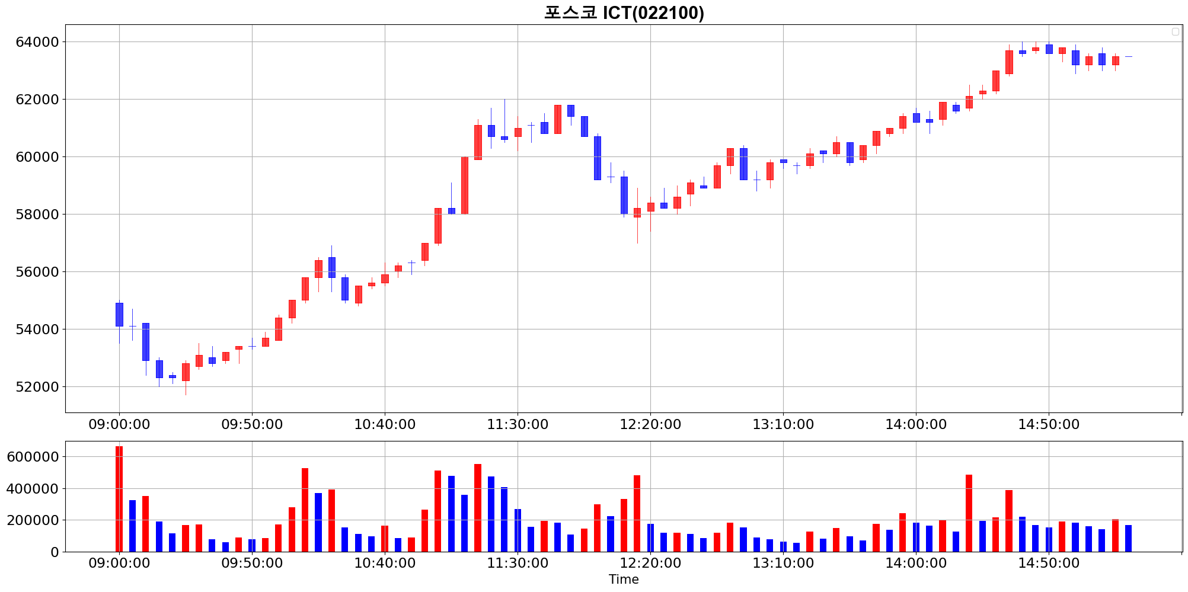This screenshot has width=1188, height=592.
Task: Click 09:00:00 label under the price chart
Action: (119, 424)
